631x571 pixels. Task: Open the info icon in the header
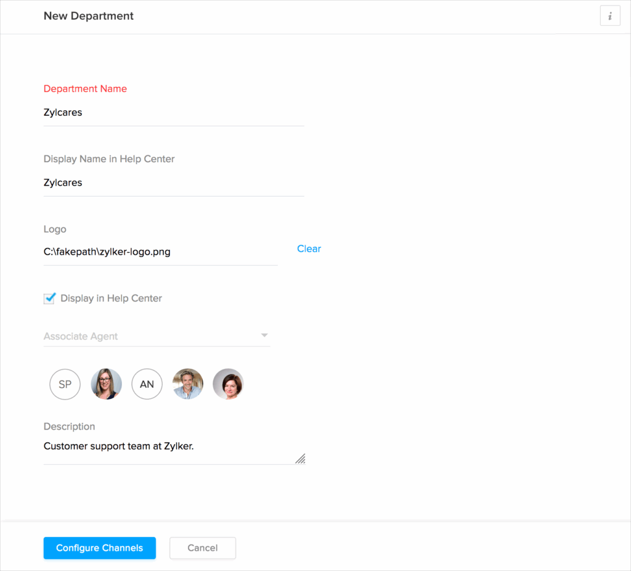coord(609,16)
